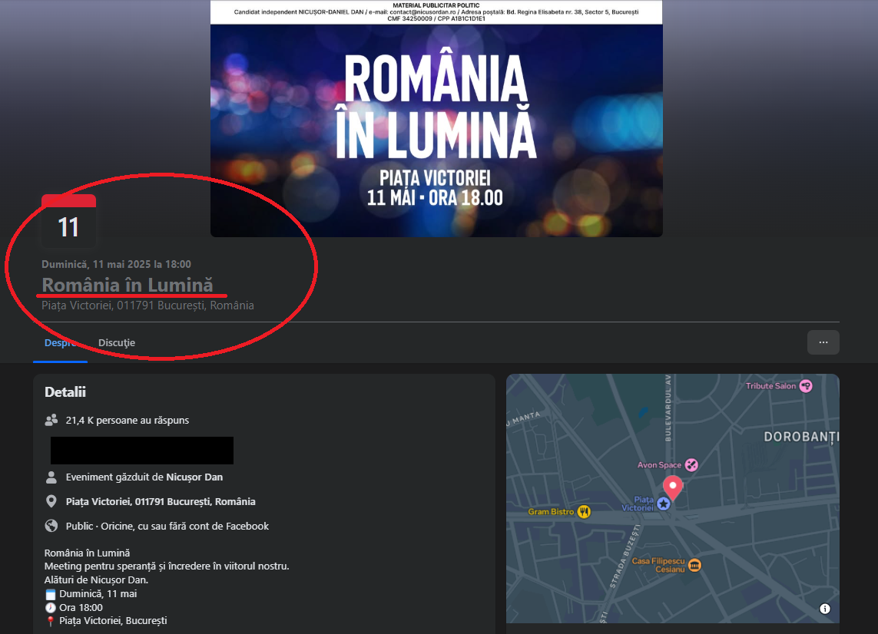Open the Nicușor Dan host profile link
Screen dimensions: 878x634
[x=194, y=477]
